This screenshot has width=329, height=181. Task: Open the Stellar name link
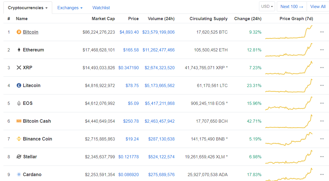30,157
